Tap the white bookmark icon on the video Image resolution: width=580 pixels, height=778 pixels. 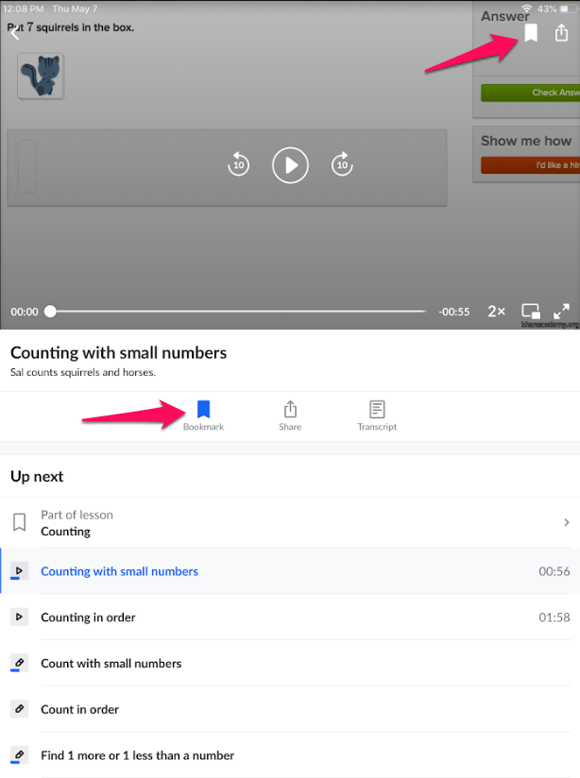click(531, 33)
